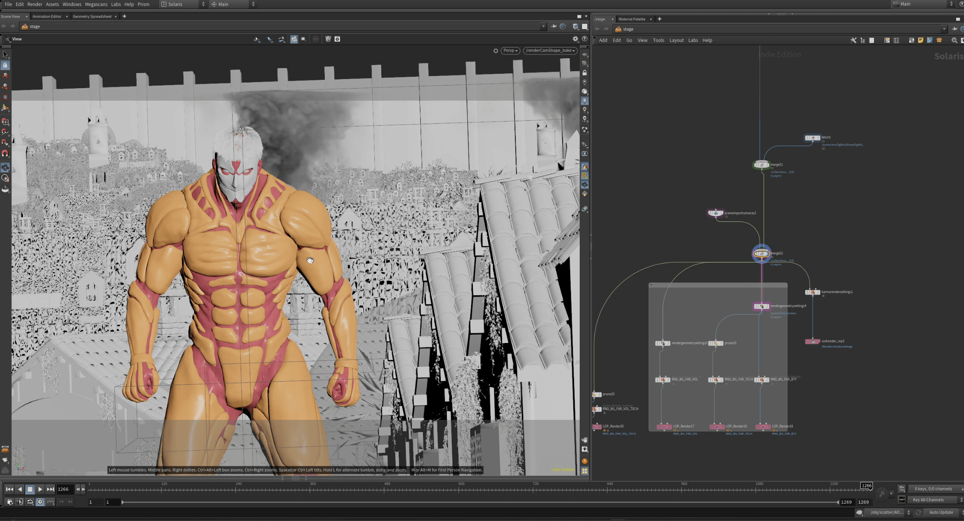The height and width of the screenshot is (521, 964).
Task: Toggle the real time playback clock icon
Action: click(x=40, y=502)
